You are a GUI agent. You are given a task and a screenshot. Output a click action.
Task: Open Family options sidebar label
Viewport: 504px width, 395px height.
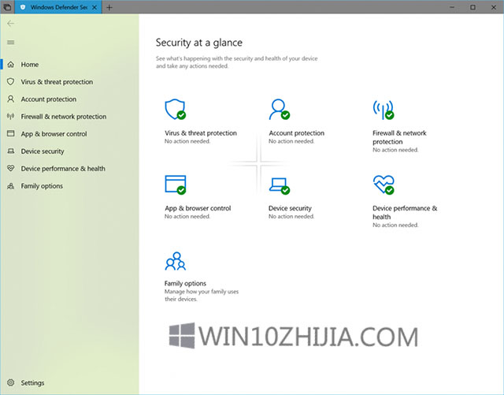(x=42, y=186)
